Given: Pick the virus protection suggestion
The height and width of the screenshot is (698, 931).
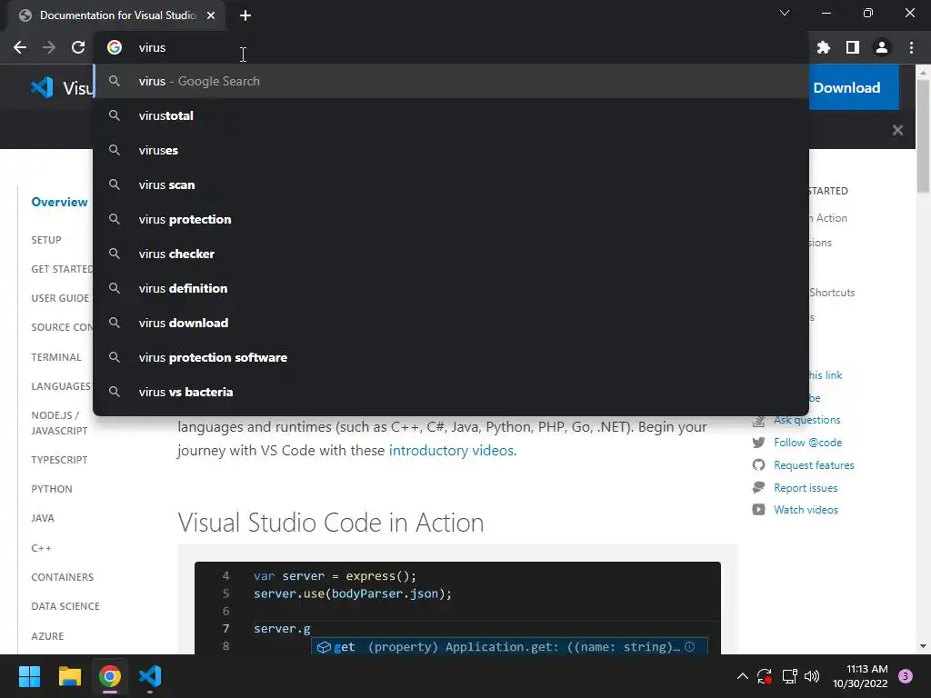Looking at the screenshot, I should click(x=451, y=219).
